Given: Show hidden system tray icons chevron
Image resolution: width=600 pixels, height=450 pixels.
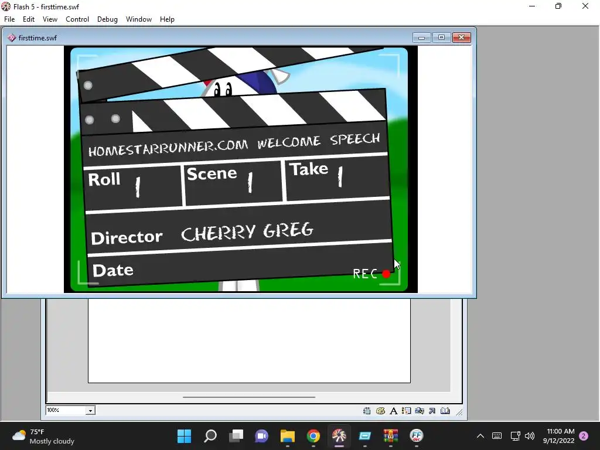Looking at the screenshot, I should [x=480, y=436].
